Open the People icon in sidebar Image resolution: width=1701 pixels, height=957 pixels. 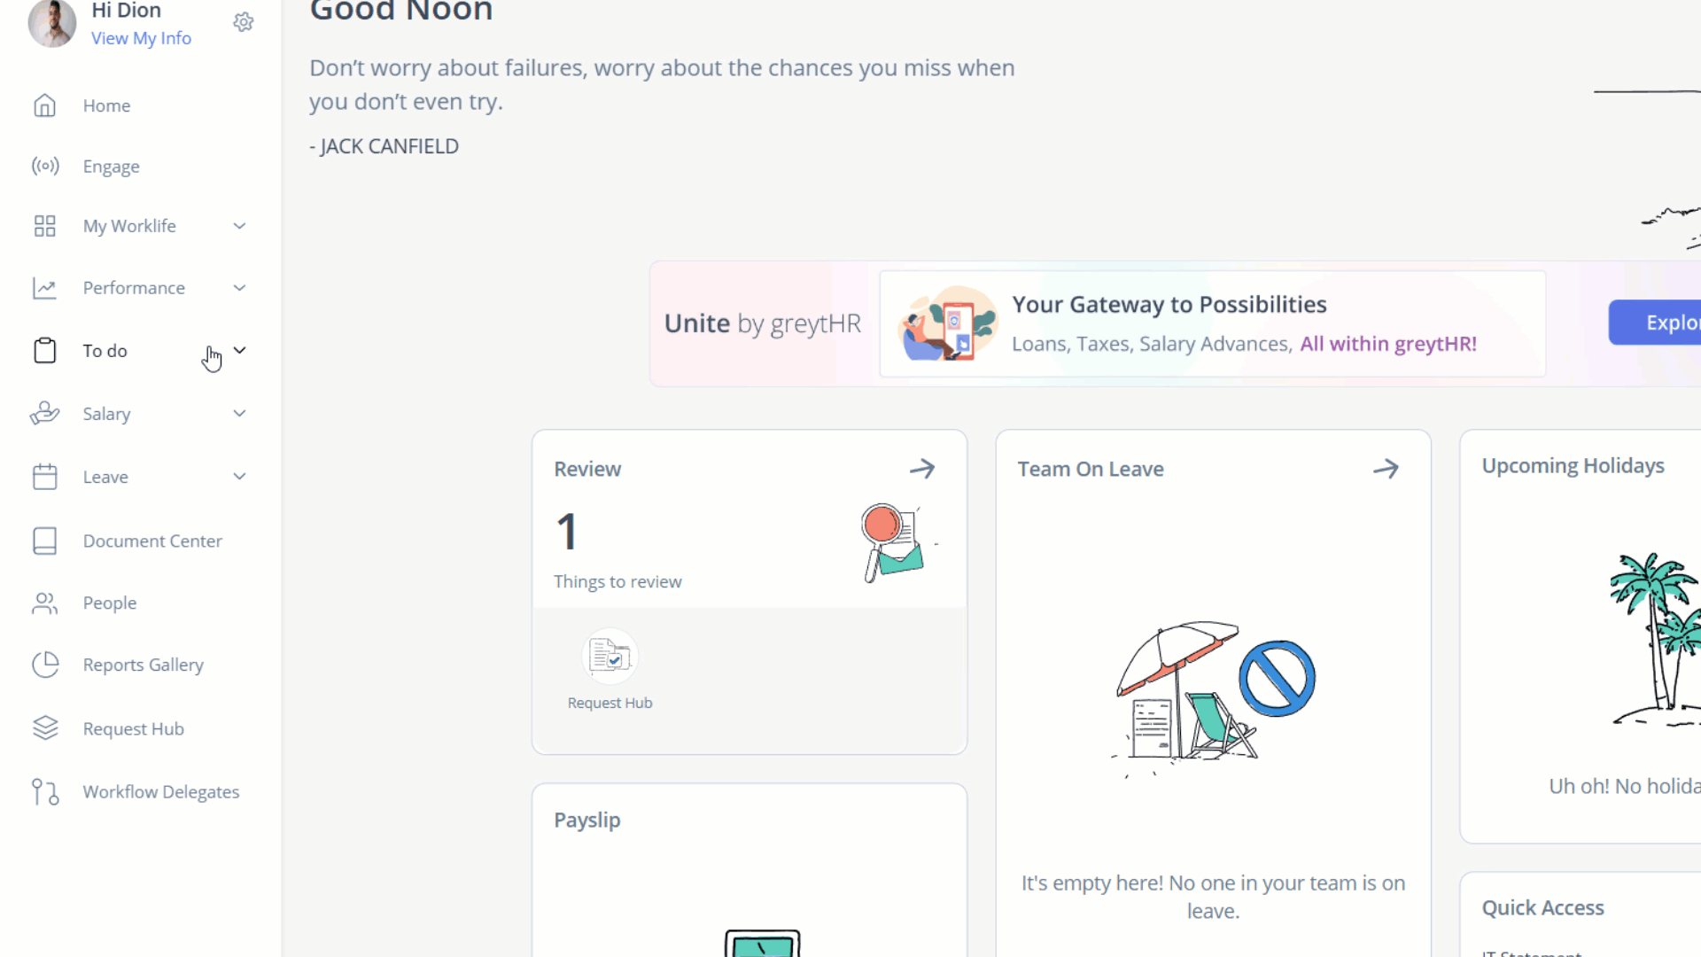44,603
